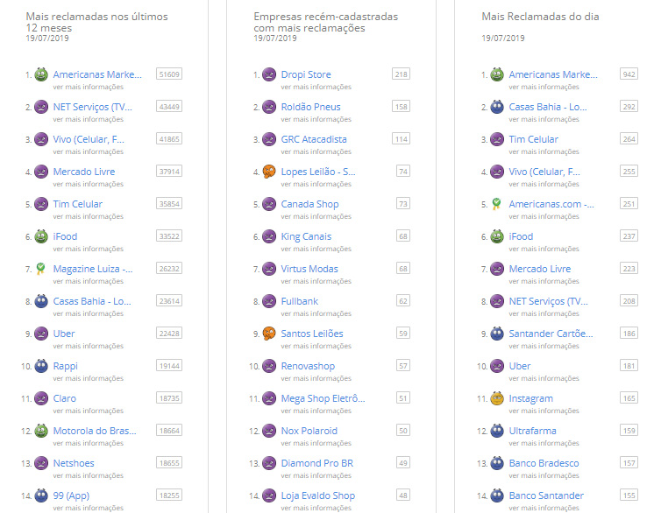The height and width of the screenshot is (513, 654).
Task: Click 'ver mais informações' under Claro
Action: pos(88,411)
